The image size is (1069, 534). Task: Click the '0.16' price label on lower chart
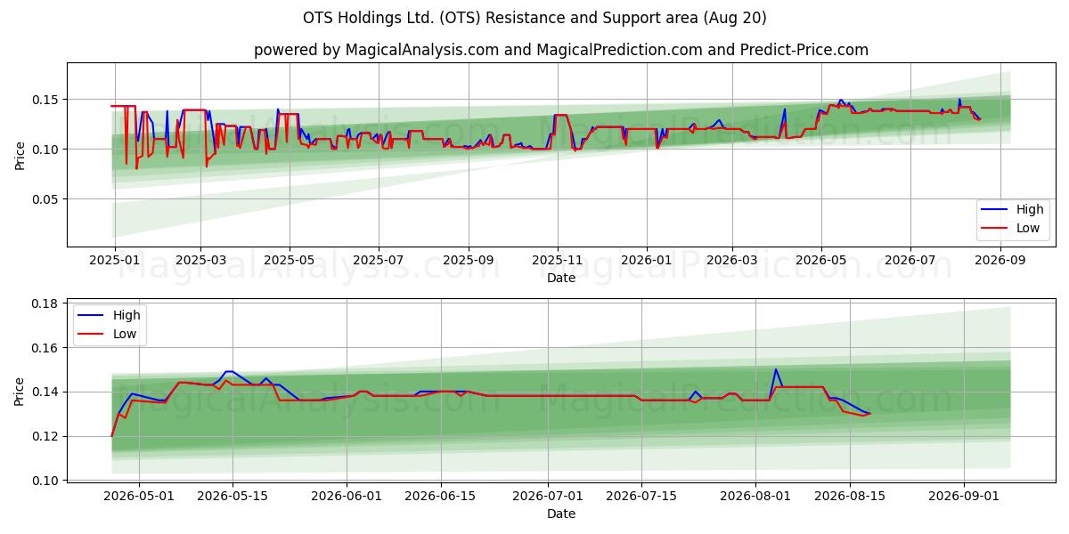click(x=46, y=348)
